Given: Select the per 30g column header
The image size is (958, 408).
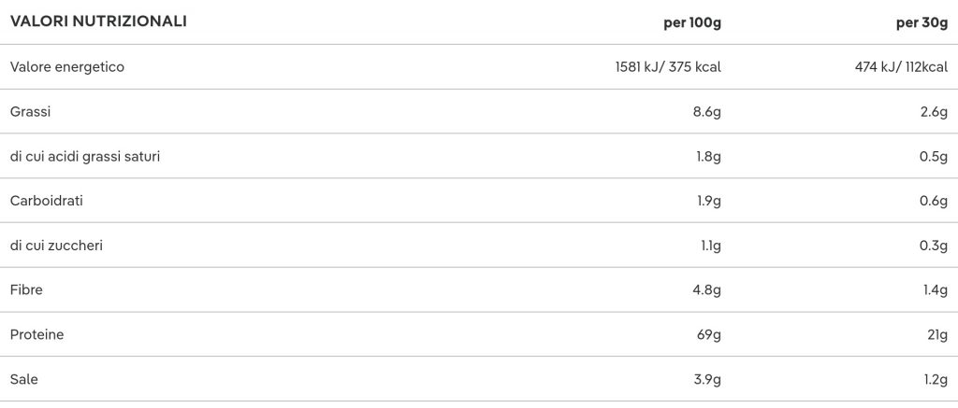Looking at the screenshot, I should tap(922, 23).
